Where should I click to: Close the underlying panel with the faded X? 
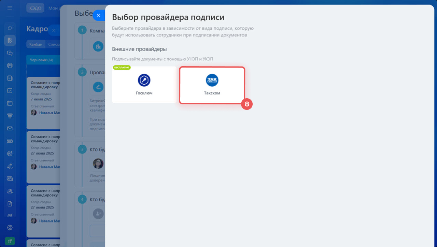54,30
